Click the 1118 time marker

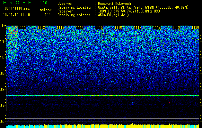[157, 28]
